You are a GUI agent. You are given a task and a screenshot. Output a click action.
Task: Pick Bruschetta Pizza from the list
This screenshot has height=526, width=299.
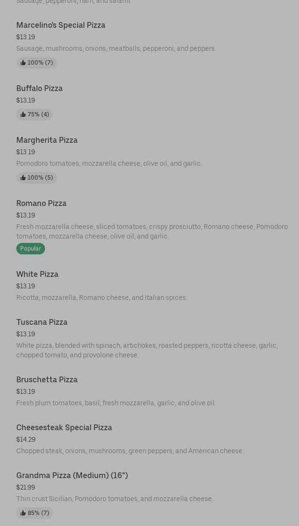[47, 379]
